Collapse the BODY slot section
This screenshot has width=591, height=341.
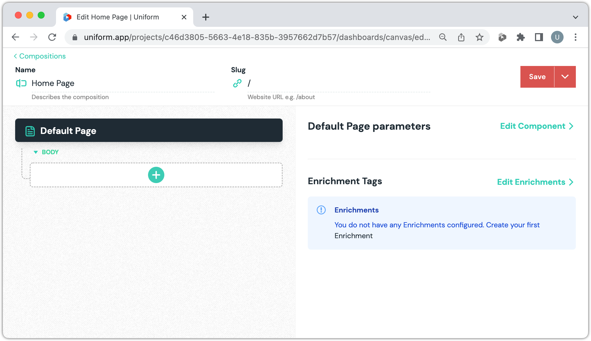click(36, 152)
